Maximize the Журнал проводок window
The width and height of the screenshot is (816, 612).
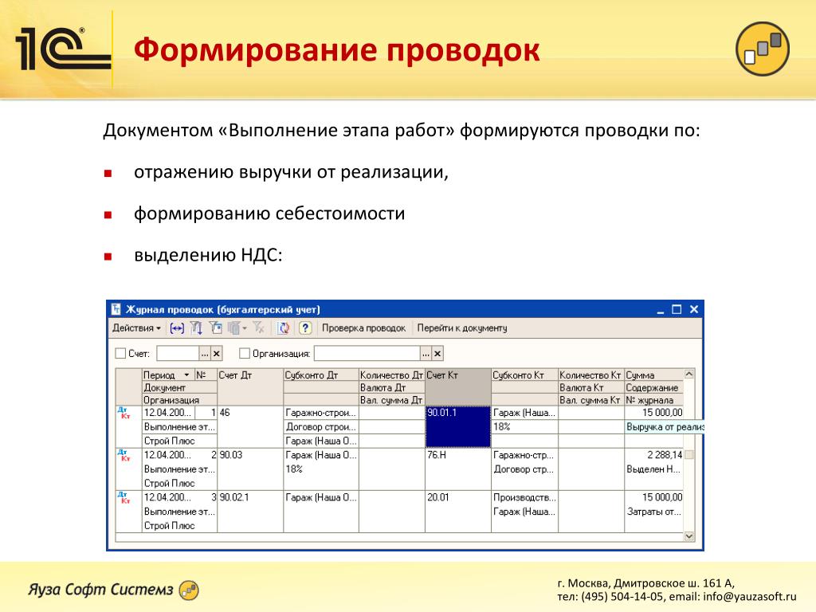coord(677,310)
